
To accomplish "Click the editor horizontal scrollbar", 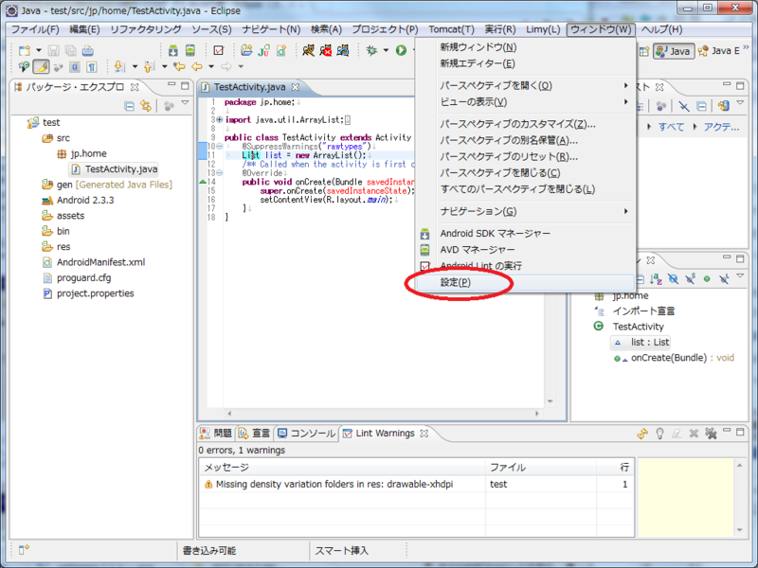I will click(384, 414).
